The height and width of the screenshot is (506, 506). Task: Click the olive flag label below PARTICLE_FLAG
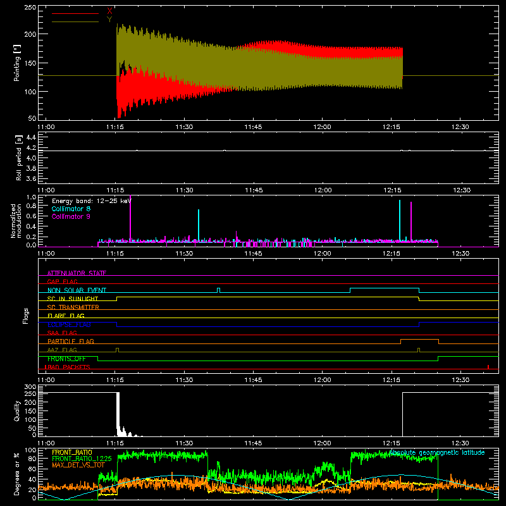point(62,350)
